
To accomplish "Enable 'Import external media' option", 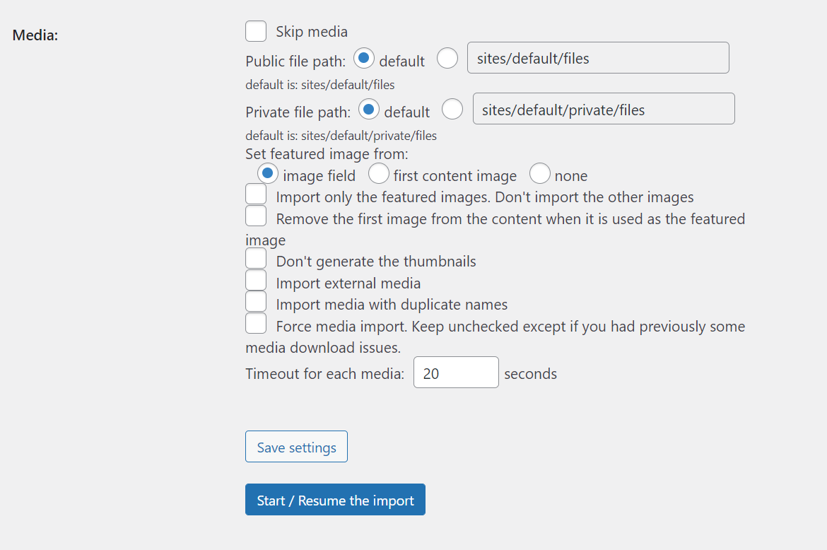I will [255, 280].
